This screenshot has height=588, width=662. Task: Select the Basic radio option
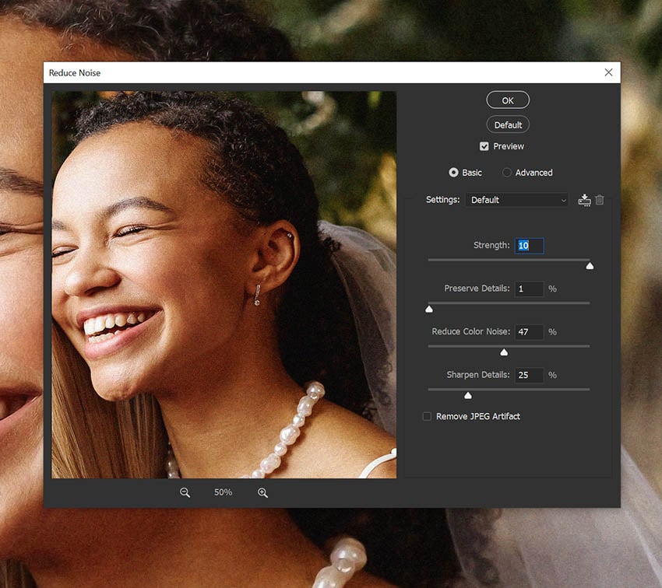coord(453,173)
